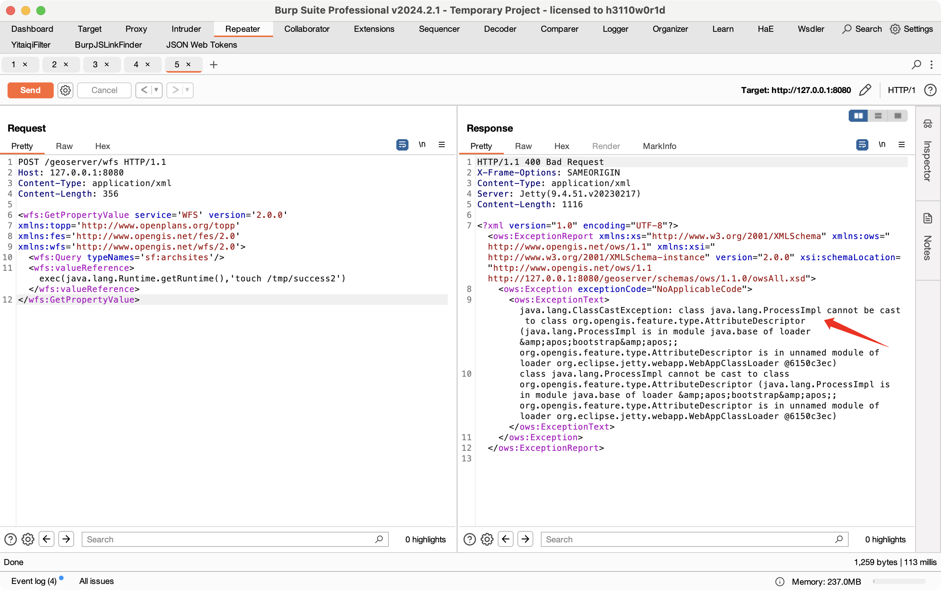Toggle non-printable characters in Response pane
The height and width of the screenshot is (590, 941).
click(x=882, y=145)
